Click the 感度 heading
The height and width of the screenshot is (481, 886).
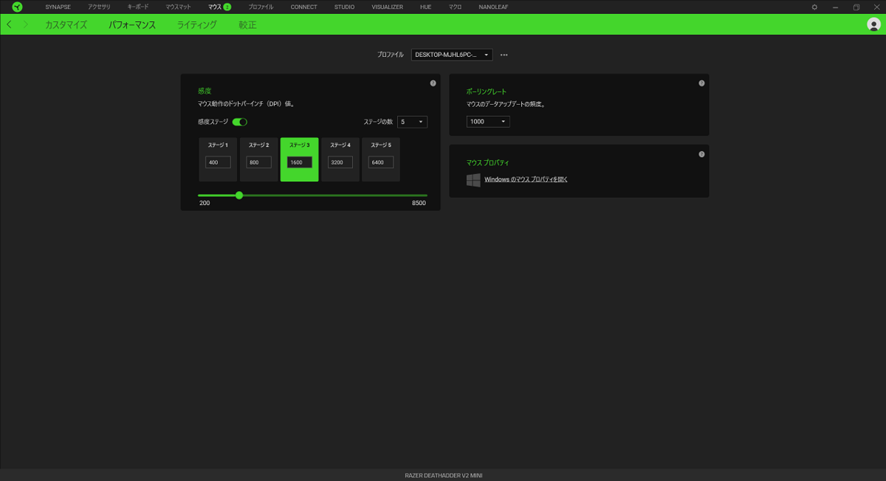pos(205,91)
